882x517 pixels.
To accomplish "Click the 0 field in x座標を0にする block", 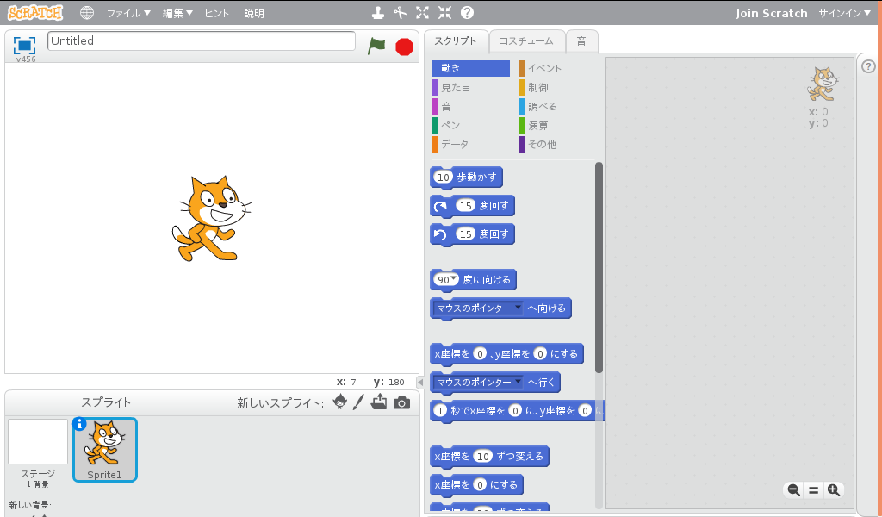I will [x=479, y=485].
